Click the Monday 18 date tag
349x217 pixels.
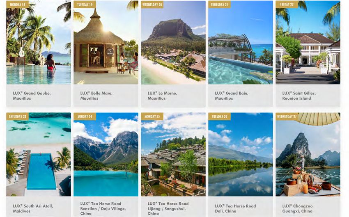pyautogui.click(x=18, y=5)
